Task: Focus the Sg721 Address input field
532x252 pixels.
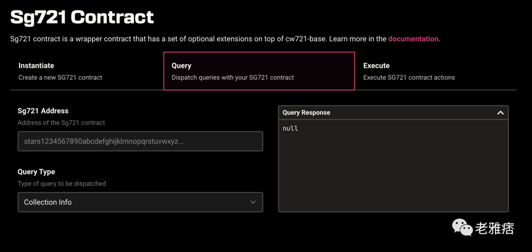Action: tap(140, 141)
